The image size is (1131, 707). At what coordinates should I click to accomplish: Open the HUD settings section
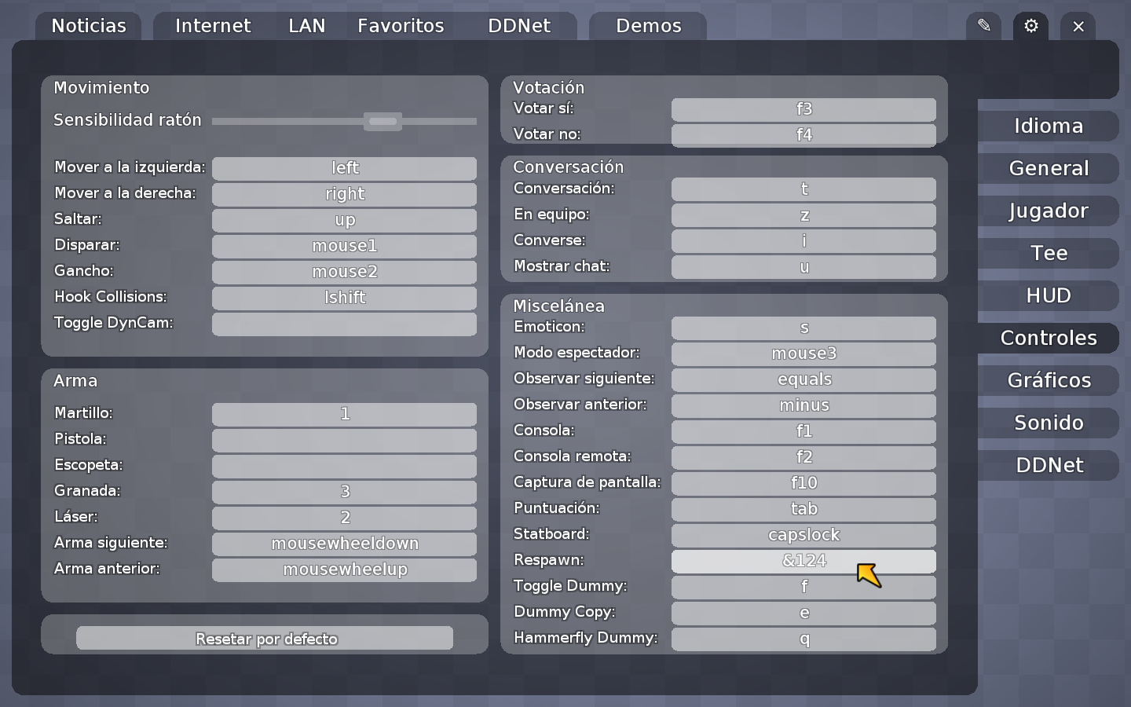[x=1048, y=295]
